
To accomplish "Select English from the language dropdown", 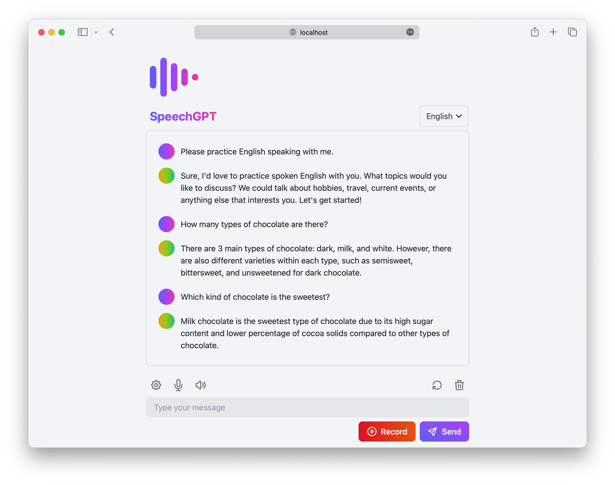I will (x=443, y=116).
